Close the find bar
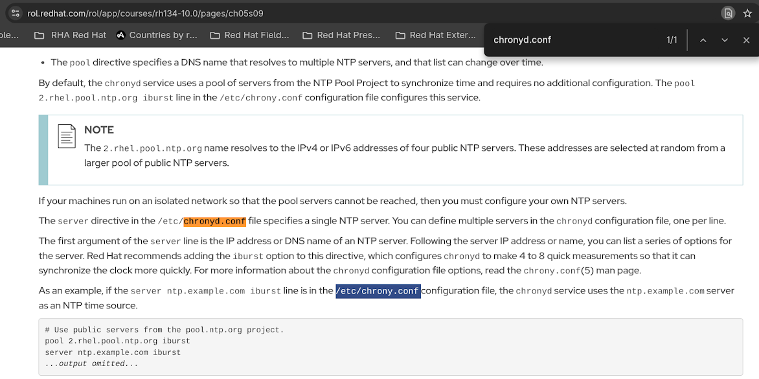Image resolution: width=759 pixels, height=379 pixels. 746,40
